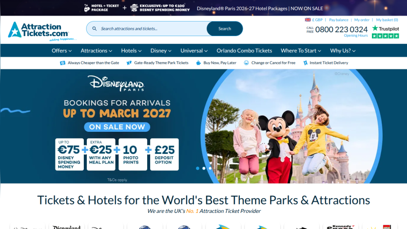Click the Kennedy Space Center brand logo
This screenshot has height=229, width=407.
[341, 227]
